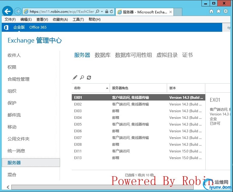Go back with the browser back arrow
The width and height of the screenshot is (233, 192).
click(7, 11)
